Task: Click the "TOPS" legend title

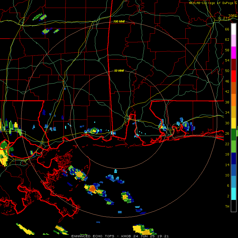Action: coord(232,16)
